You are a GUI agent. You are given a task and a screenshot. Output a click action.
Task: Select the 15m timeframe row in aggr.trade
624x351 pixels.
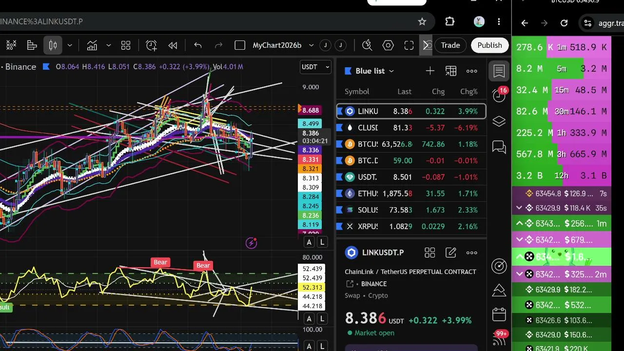click(562, 90)
